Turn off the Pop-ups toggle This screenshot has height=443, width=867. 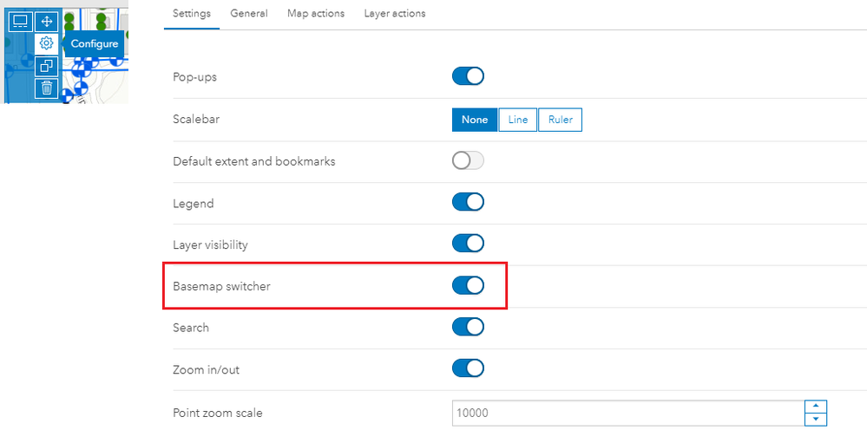[x=468, y=76]
